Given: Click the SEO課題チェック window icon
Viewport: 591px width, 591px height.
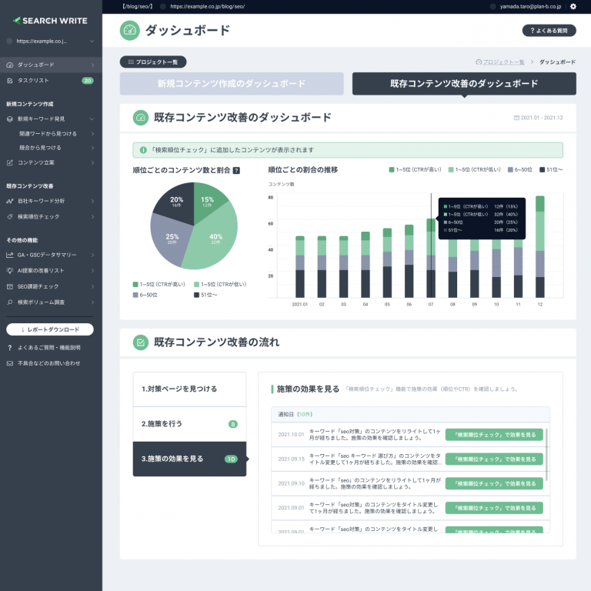Looking at the screenshot, I should tap(10, 286).
